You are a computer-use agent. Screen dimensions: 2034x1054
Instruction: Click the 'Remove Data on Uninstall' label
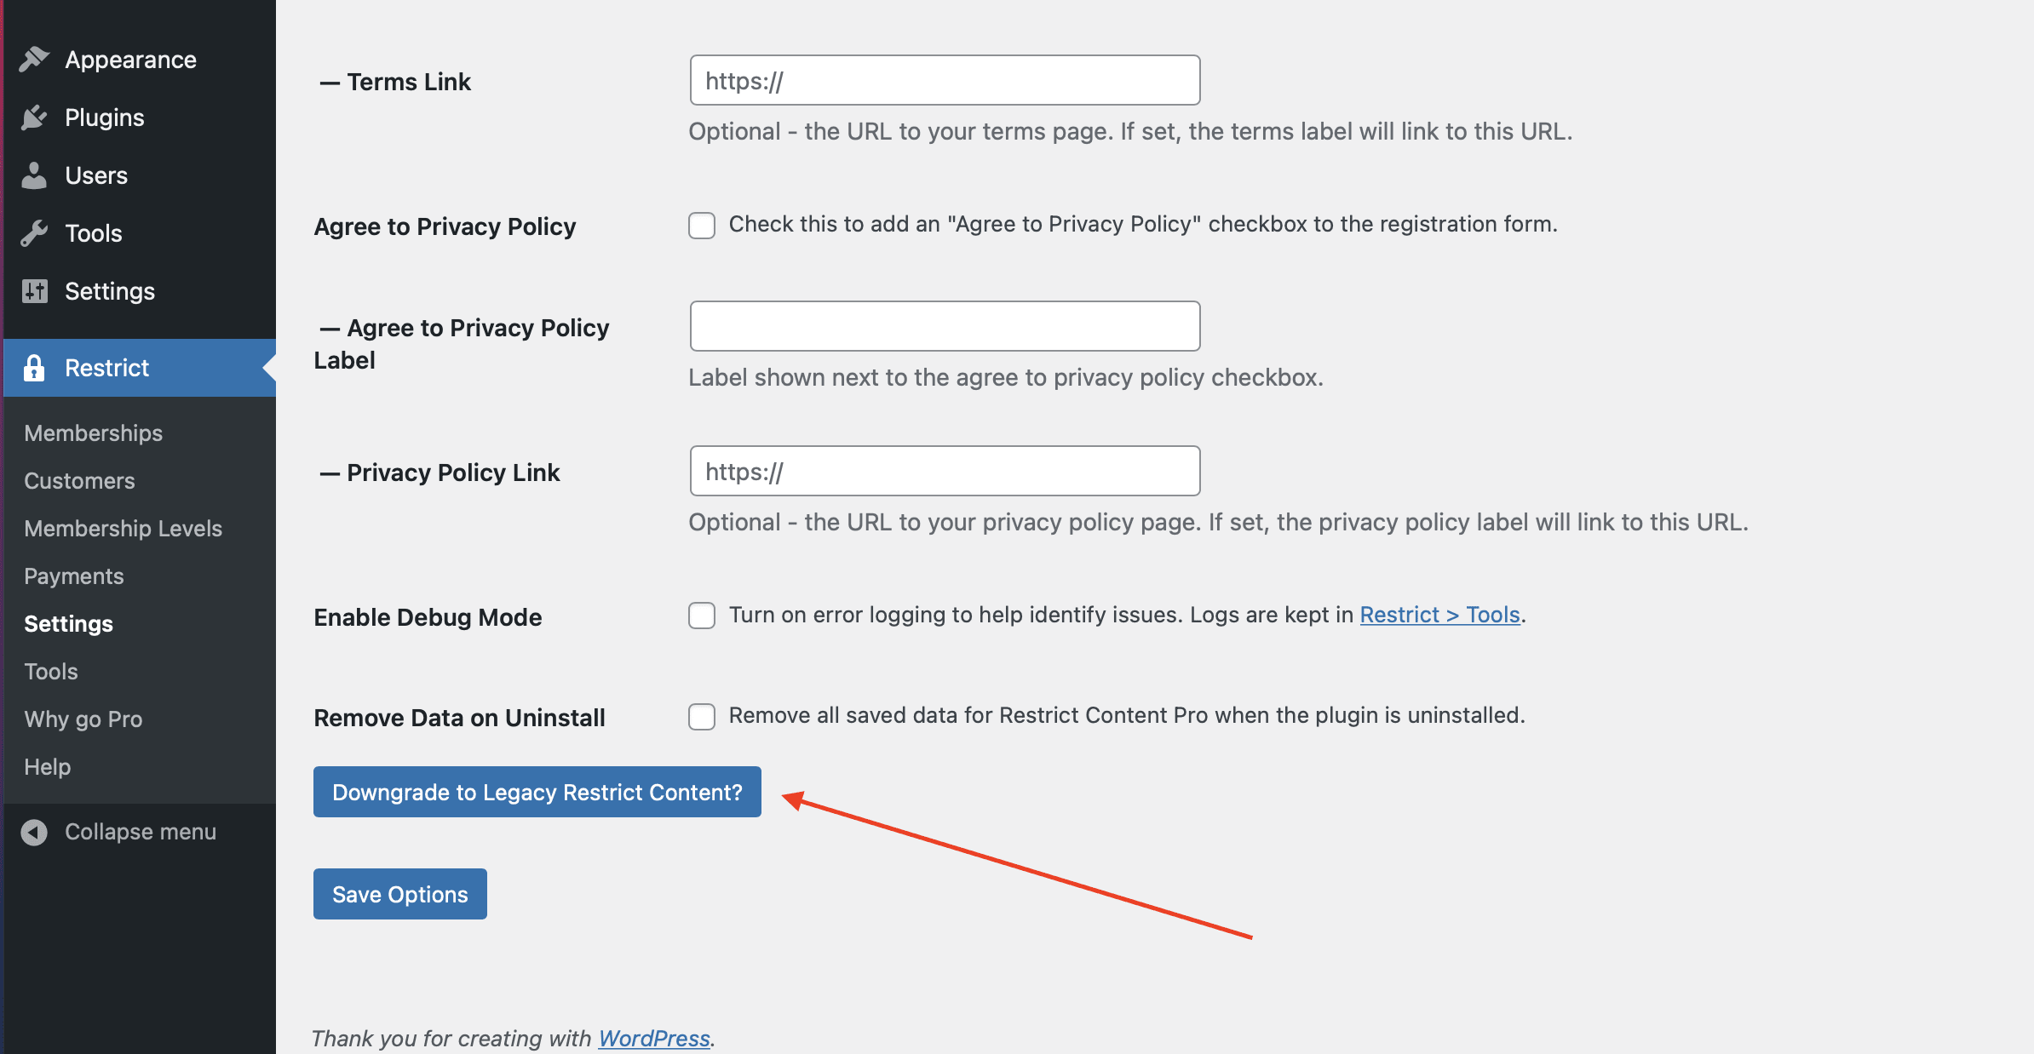click(x=459, y=717)
